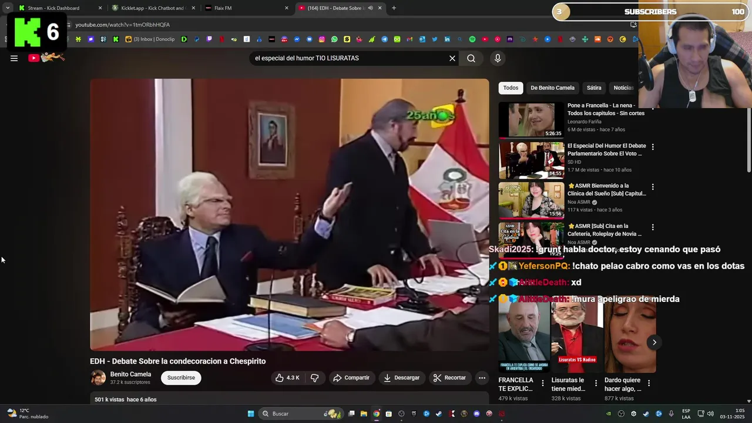Image resolution: width=752 pixels, height=423 pixels.
Task: Open the Windows Start menu
Action: (251, 414)
